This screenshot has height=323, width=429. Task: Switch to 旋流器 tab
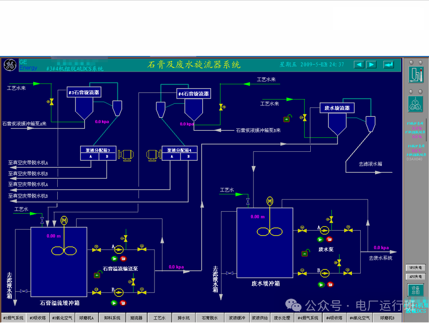136,318
